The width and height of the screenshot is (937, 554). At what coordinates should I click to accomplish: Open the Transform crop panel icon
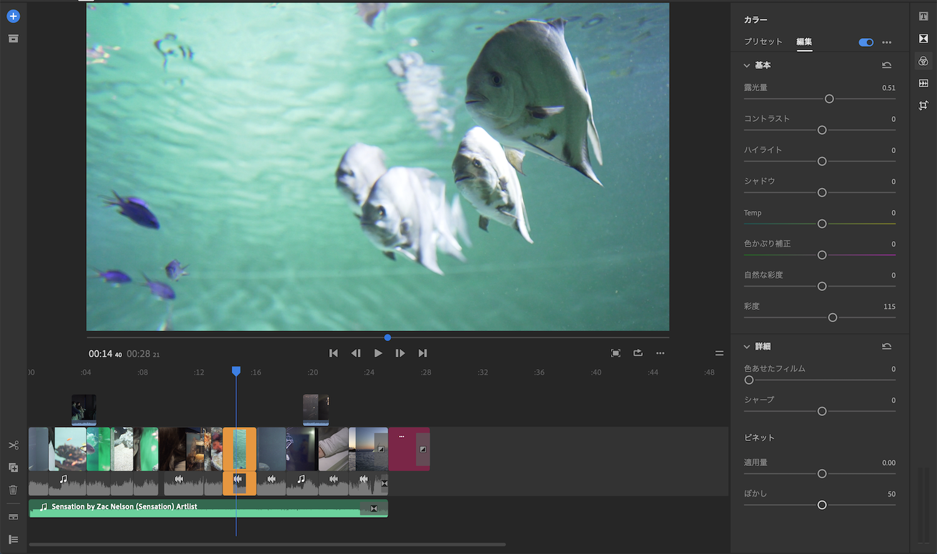tap(923, 106)
